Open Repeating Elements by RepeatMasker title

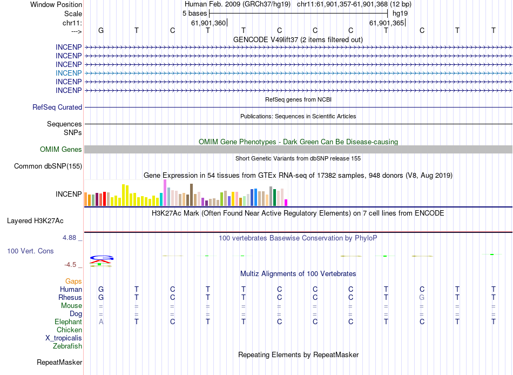pos(299,355)
